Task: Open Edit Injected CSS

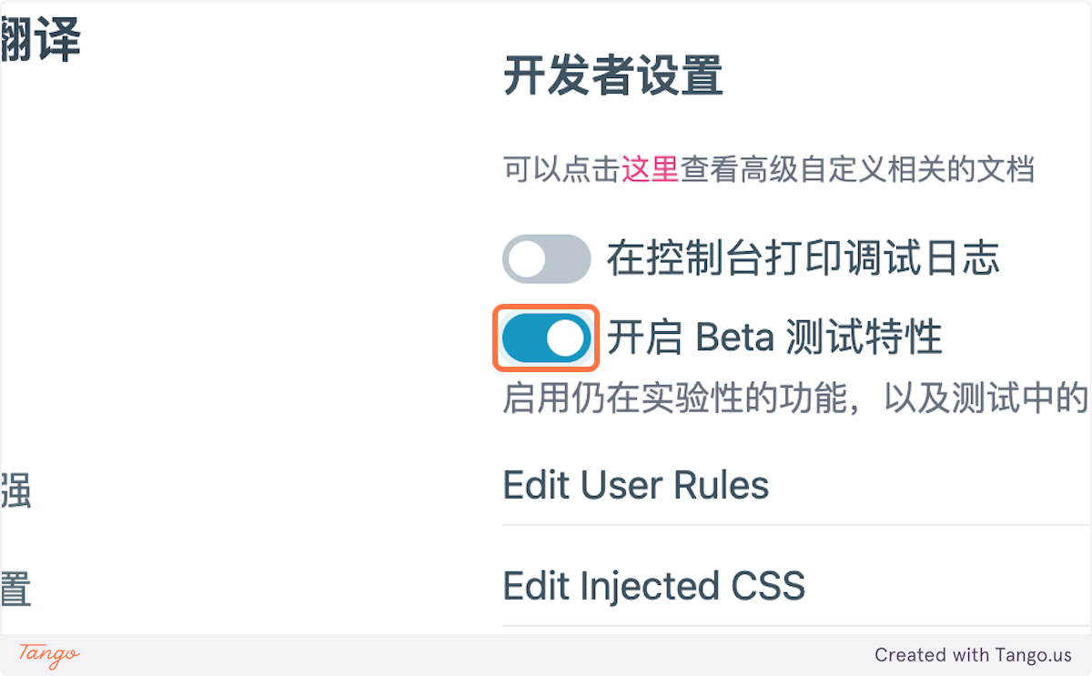Action: (796, 585)
